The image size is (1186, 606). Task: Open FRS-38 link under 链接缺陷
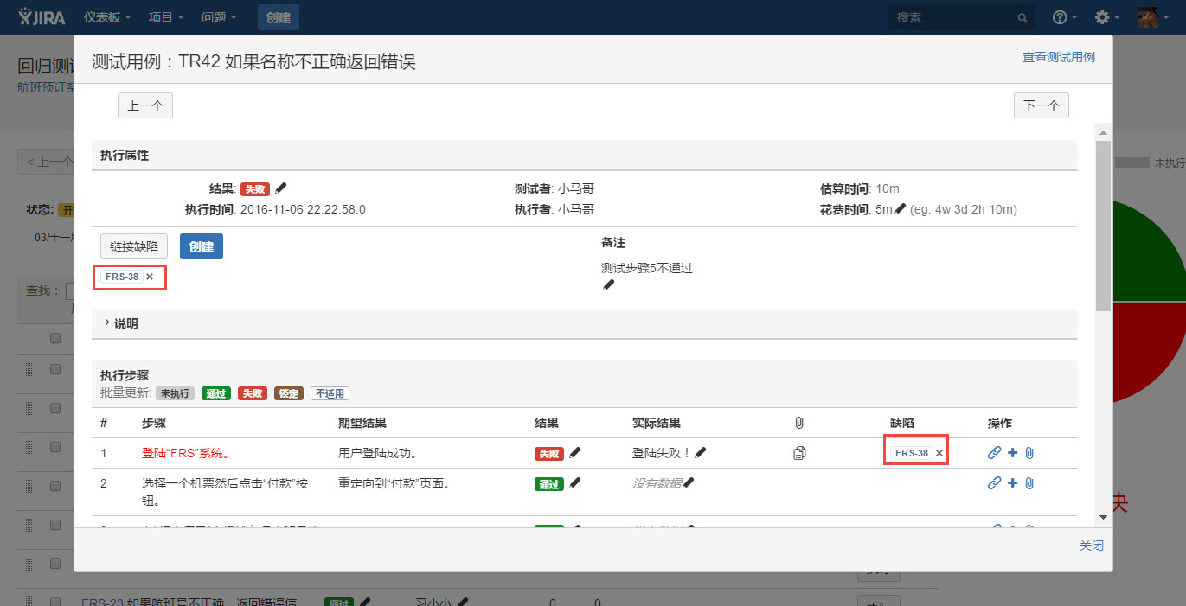click(122, 277)
